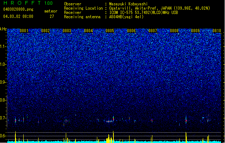
Task: Click the Observer name Masayuki Kobayashi
Action: click(x=128, y=4)
